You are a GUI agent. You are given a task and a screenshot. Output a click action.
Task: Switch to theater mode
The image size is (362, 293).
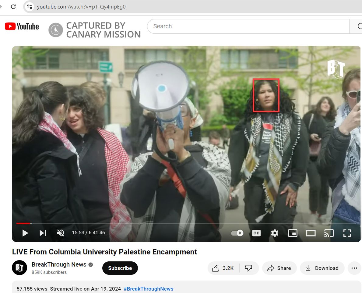[x=311, y=233]
